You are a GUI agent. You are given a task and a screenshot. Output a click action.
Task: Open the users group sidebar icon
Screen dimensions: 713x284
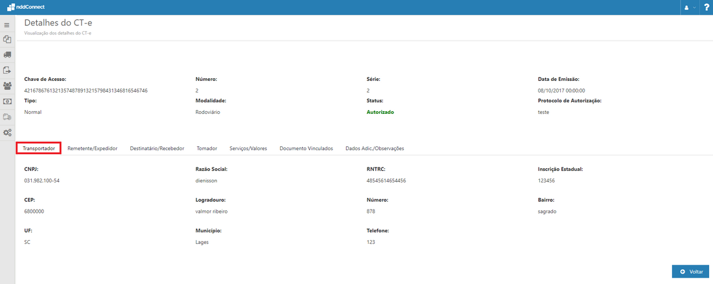point(7,85)
